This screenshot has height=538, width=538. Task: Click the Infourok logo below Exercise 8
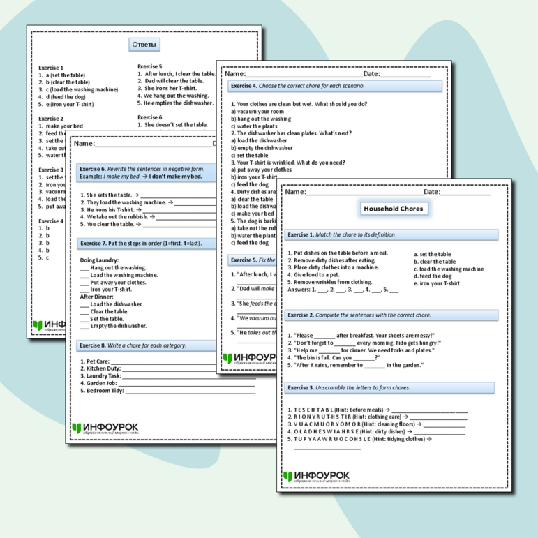(x=104, y=428)
